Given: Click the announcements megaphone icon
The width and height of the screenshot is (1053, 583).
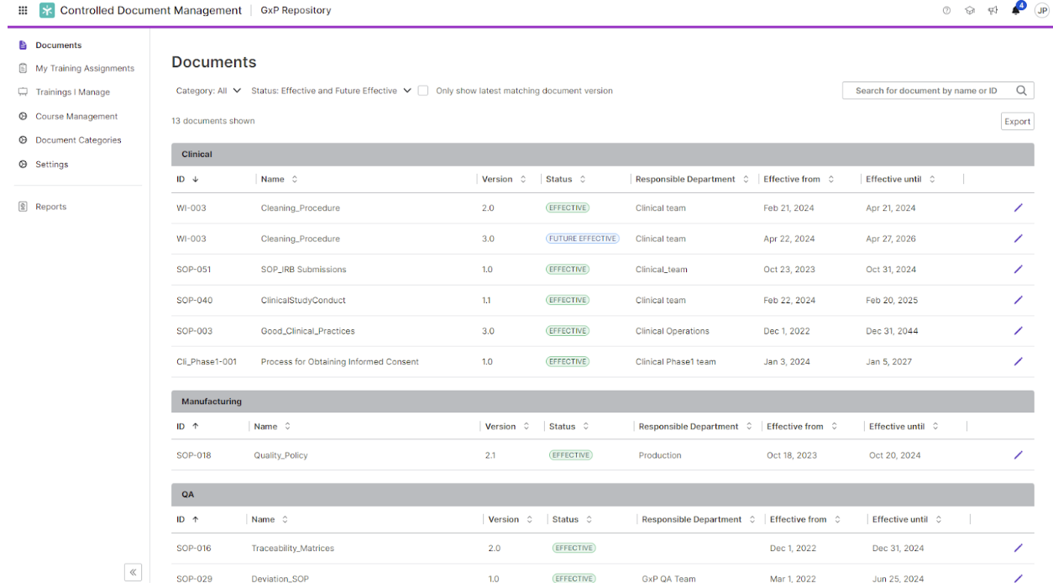Looking at the screenshot, I should 993,11.
